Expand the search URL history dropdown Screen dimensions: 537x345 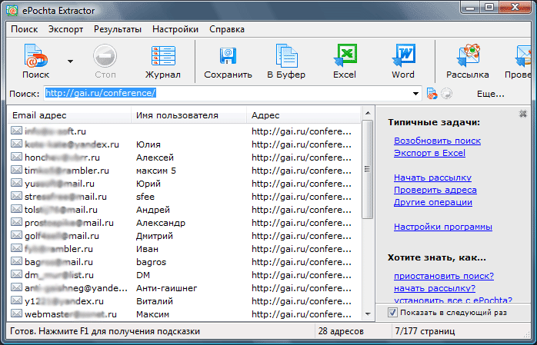(415, 93)
